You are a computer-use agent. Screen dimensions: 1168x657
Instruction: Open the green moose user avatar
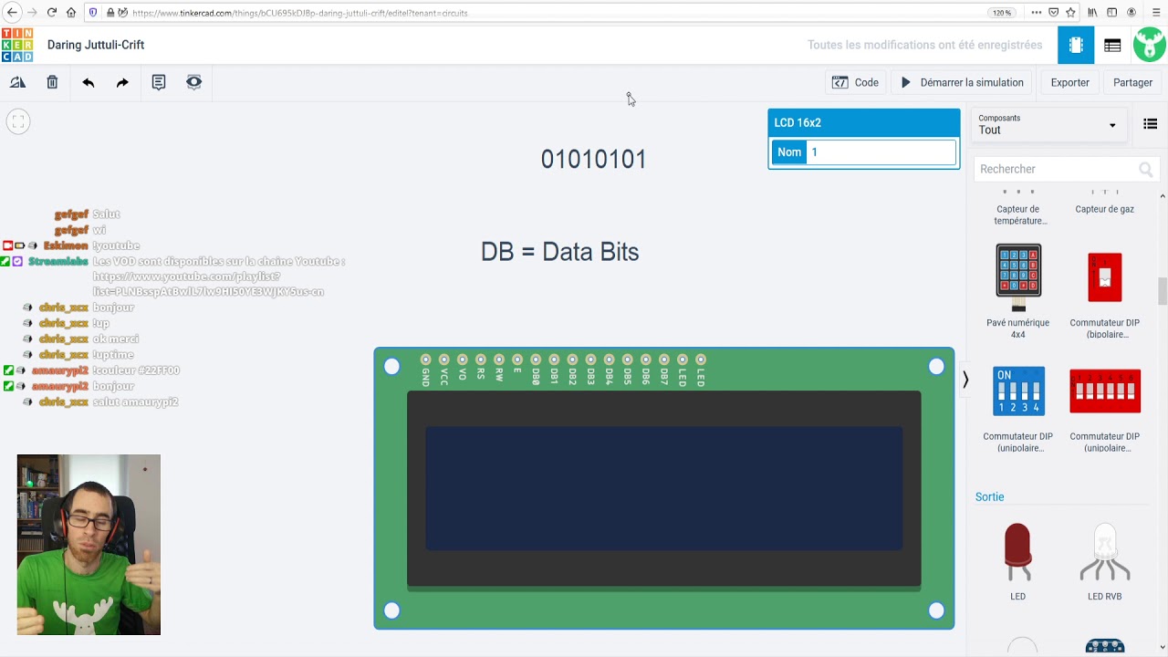[1150, 45]
